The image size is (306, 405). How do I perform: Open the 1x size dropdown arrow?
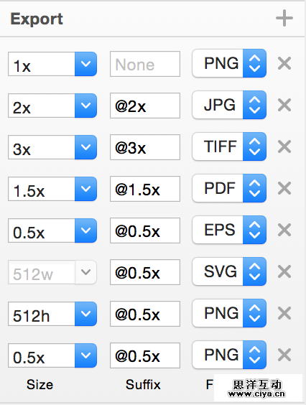(x=85, y=64)
